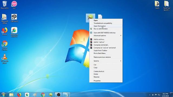The image size is (173, 97).
Task: Select the VLC media player desktop shortcut
Action: (5, 59)
